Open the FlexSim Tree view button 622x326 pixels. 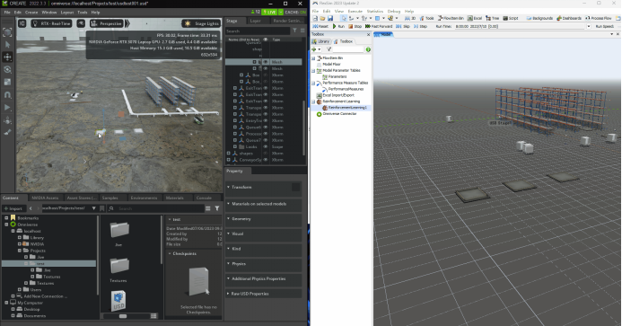[492, 18]
